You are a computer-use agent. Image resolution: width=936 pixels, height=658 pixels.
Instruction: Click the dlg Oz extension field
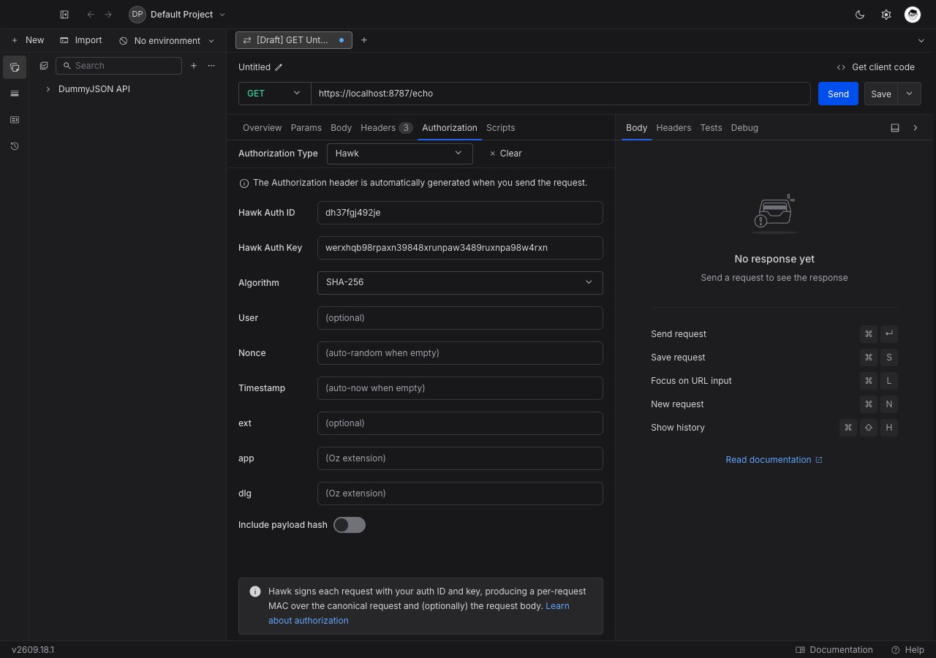(x=460, y=494)
